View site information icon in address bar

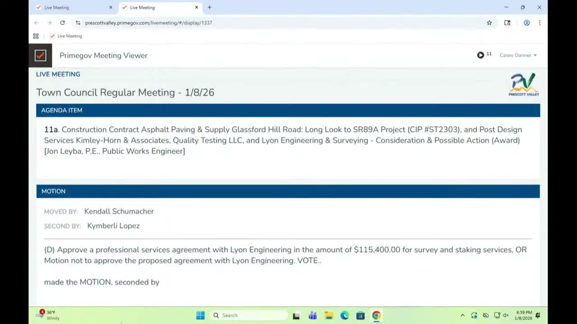[78, 22]
